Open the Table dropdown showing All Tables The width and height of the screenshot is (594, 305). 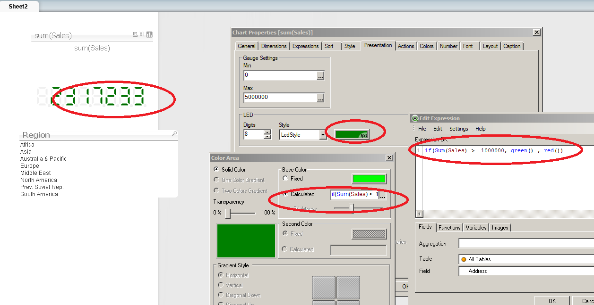pos(526,259)
